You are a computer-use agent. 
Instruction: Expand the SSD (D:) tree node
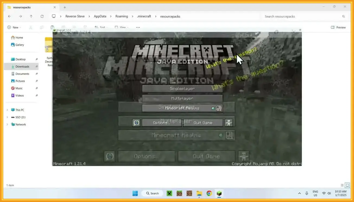[7, 117]
